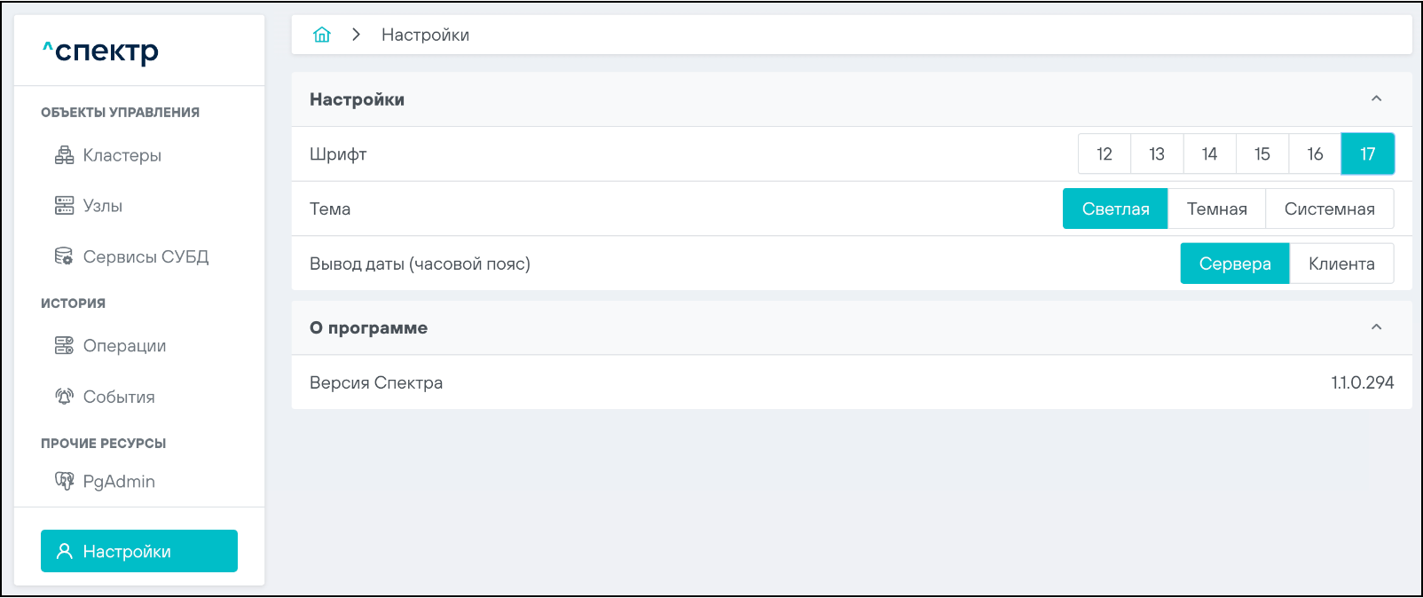Click the Кластеры cluster icon

(x=64, y=155)
